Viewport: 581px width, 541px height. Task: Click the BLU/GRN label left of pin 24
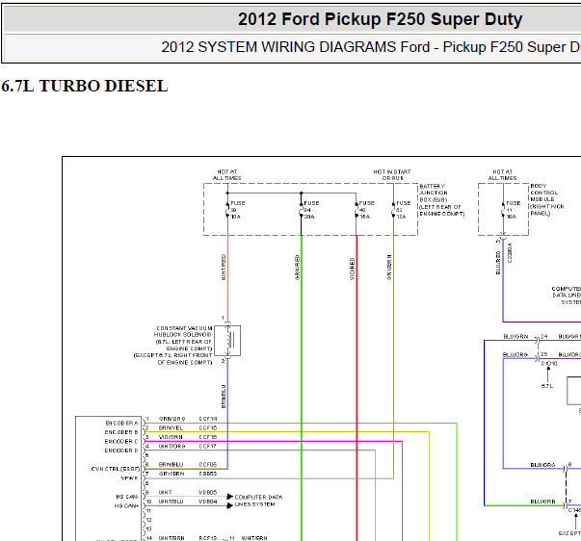[x=515, y=336]
